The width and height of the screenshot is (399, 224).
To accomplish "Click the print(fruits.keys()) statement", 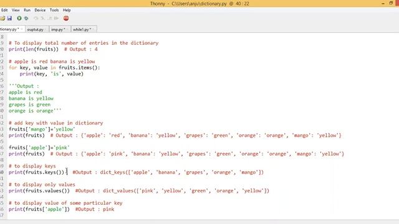I will [x=36, y=172].
